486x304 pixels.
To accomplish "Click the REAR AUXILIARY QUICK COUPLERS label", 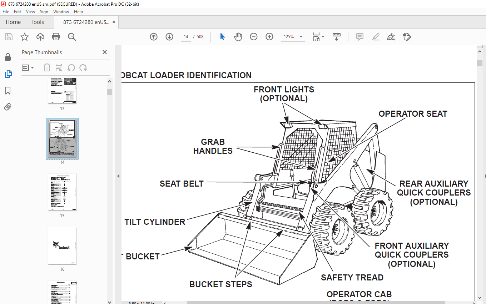I will (x=434, y=193).
